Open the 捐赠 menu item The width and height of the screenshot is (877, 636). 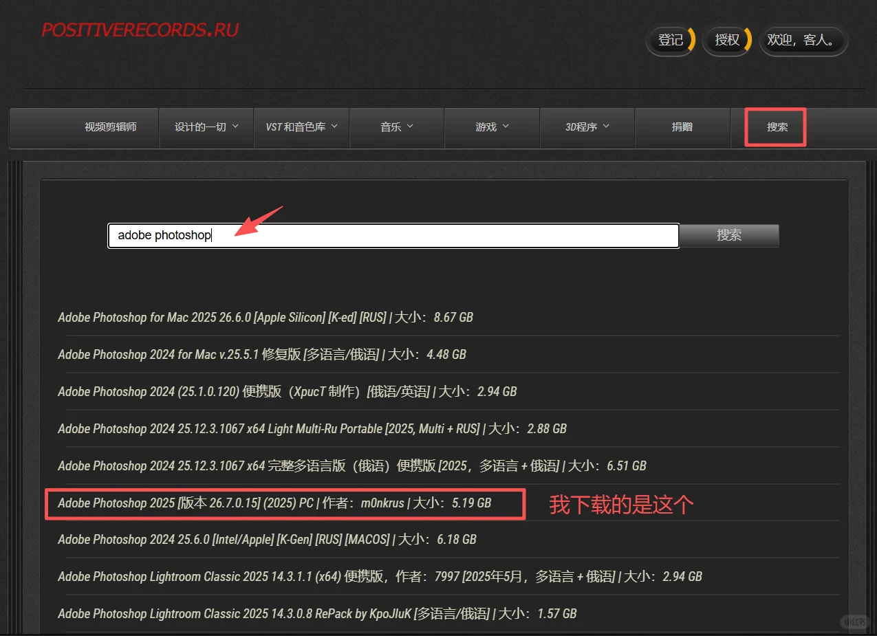(682, 127)
